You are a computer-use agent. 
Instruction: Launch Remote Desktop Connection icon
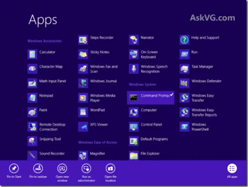32,127
